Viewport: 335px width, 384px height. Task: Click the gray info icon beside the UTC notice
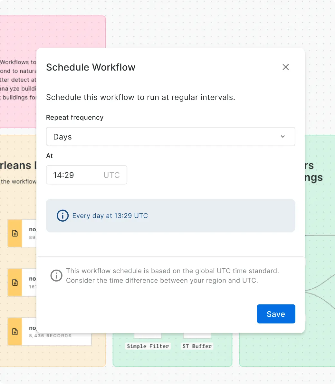click(56, 275)
